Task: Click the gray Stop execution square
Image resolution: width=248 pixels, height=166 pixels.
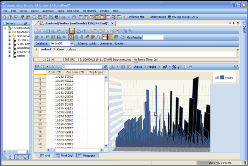Action: pos(64,37)
